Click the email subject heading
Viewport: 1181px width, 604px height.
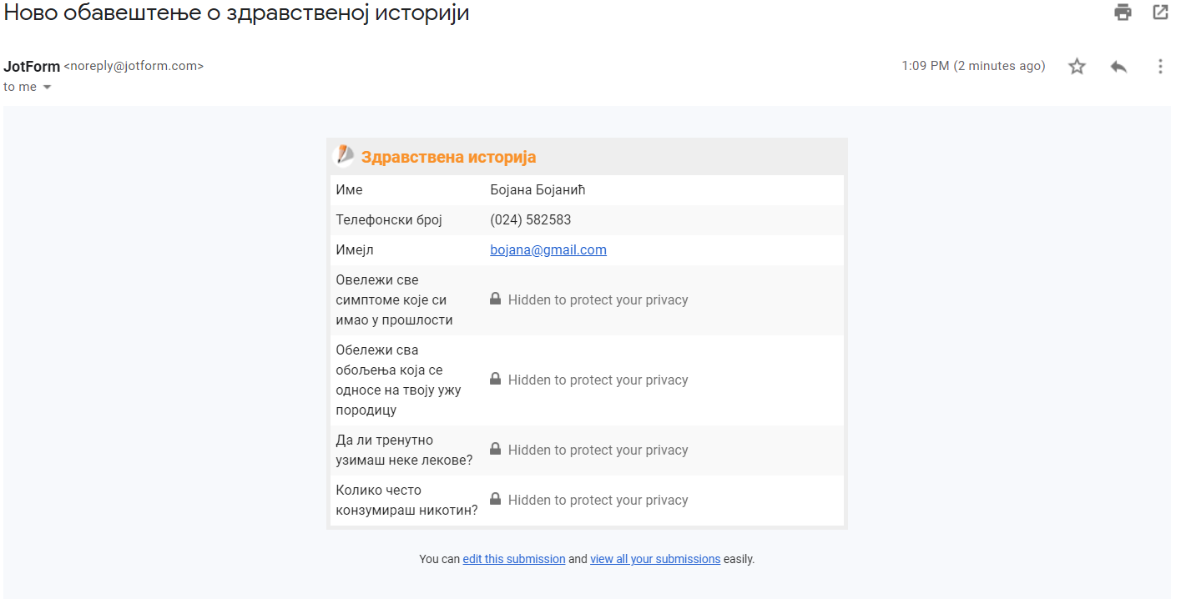(x=236, y=13)
